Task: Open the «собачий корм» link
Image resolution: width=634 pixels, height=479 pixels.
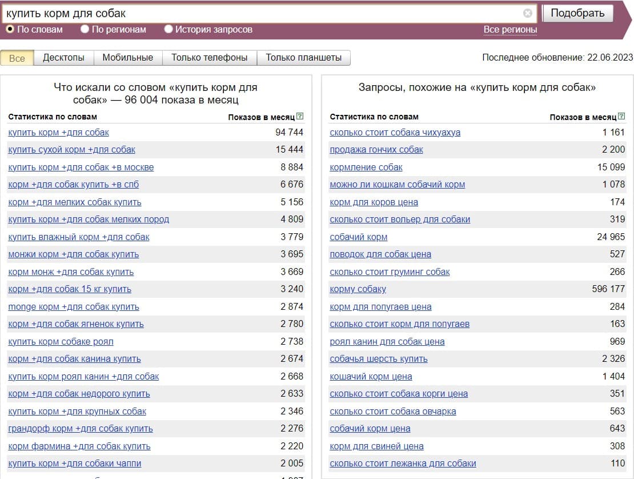Action: click(x=359, y=237)
